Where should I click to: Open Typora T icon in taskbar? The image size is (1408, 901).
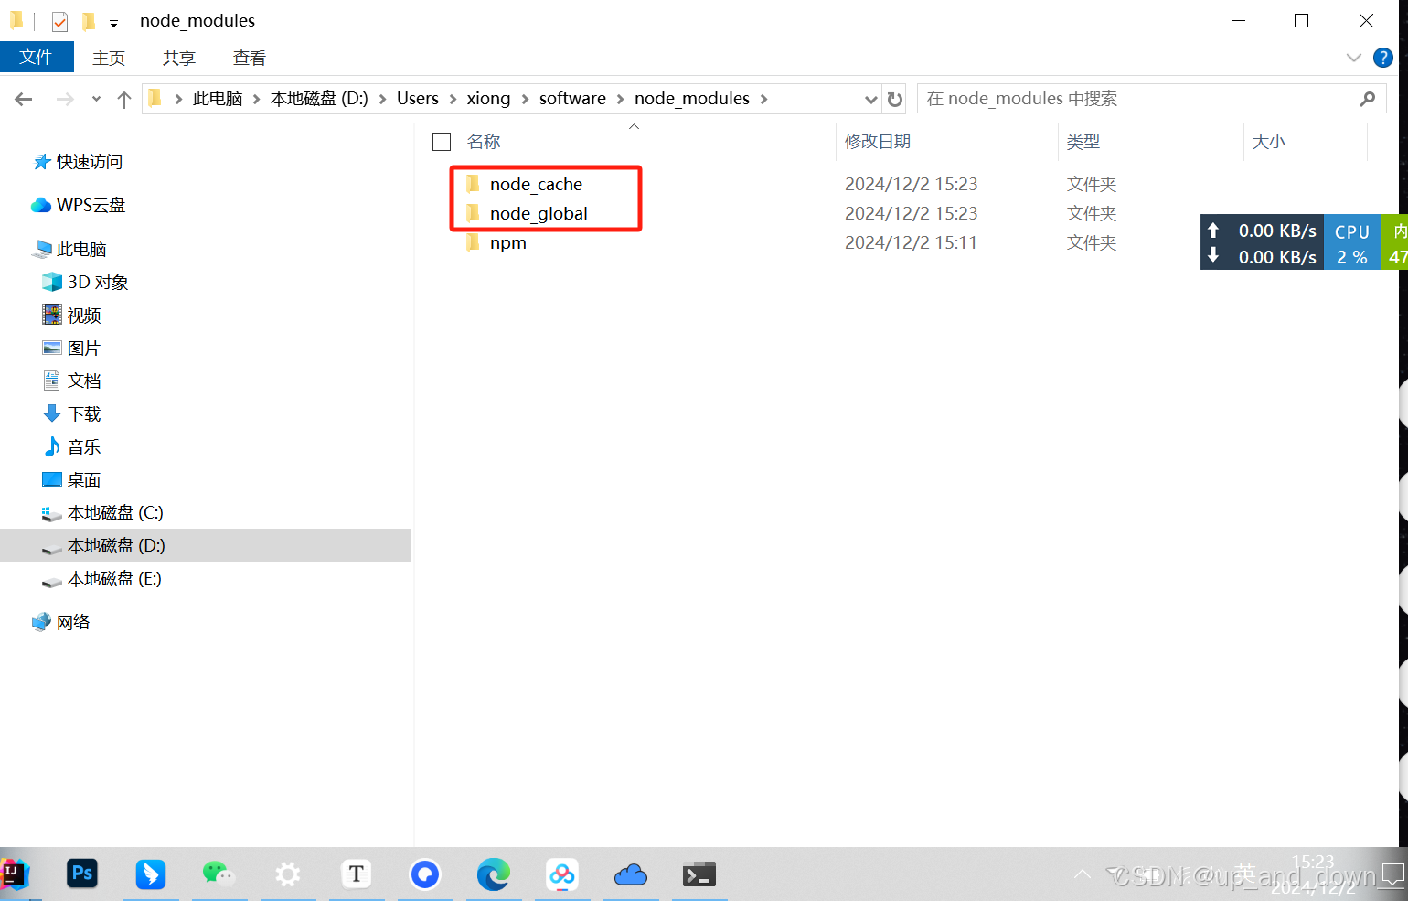(357, 874)
